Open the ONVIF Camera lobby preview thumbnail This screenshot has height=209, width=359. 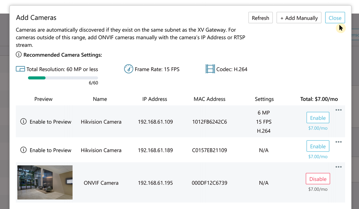(x=45, y=182)
